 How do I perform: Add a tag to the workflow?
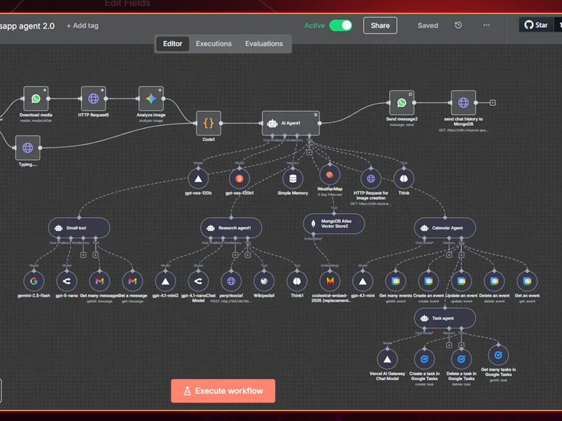click(83, 26)
